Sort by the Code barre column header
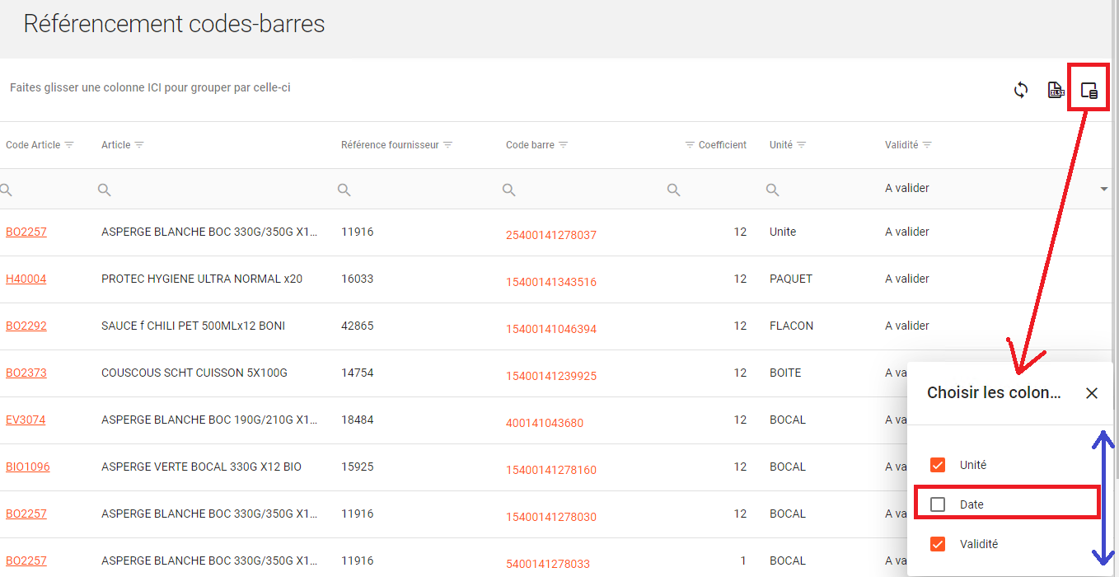This screenshot has height=577, width=1119. pos(530,145)
